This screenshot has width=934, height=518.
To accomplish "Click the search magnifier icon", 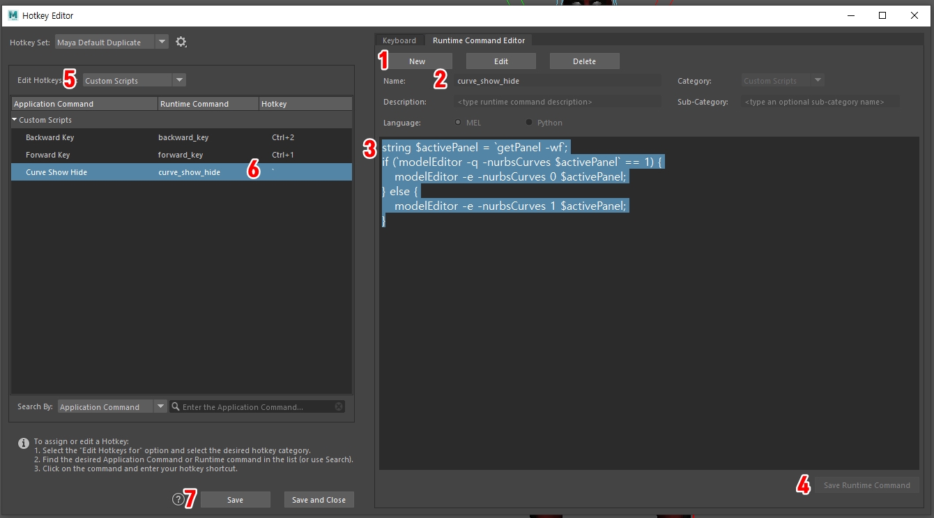I will tap(176, 406).
